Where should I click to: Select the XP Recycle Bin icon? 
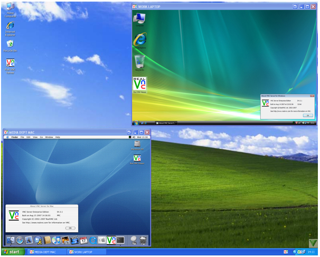[x=10, y=46]
